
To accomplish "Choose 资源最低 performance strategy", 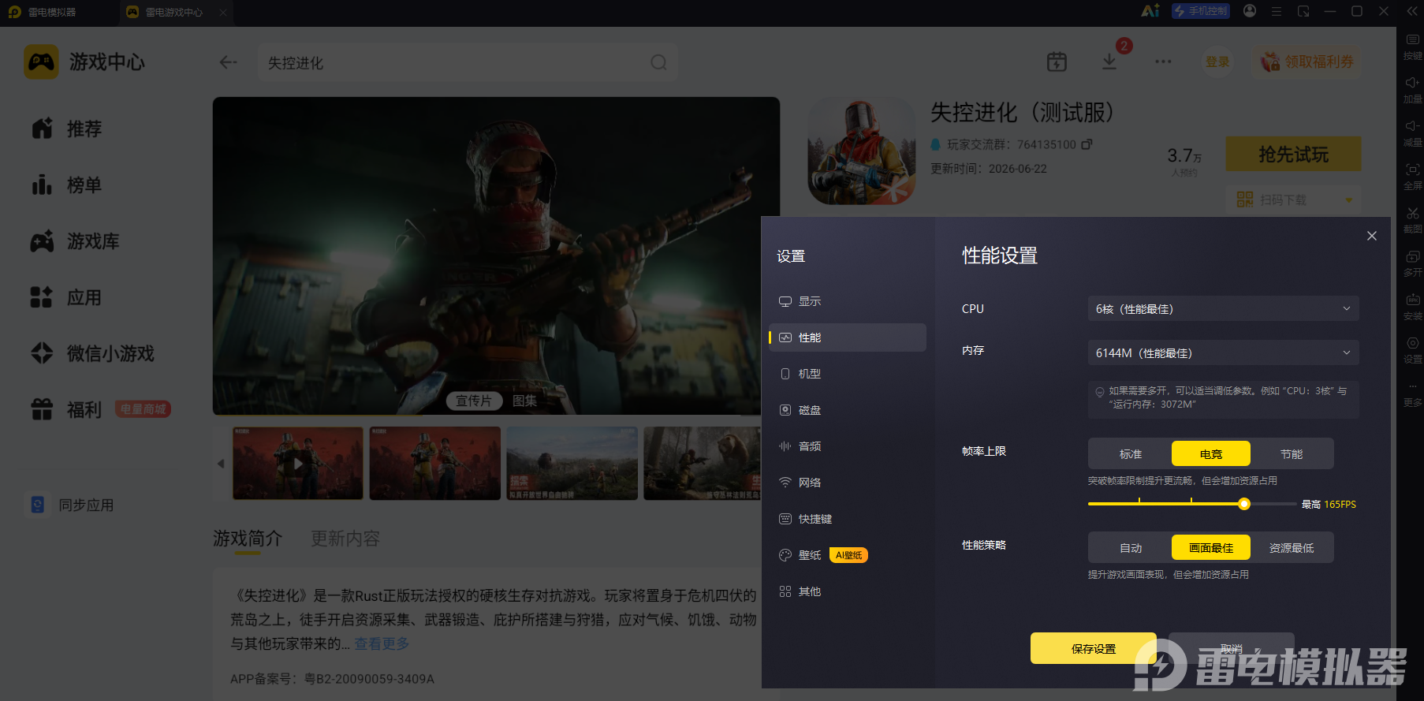I will 1292,547.
